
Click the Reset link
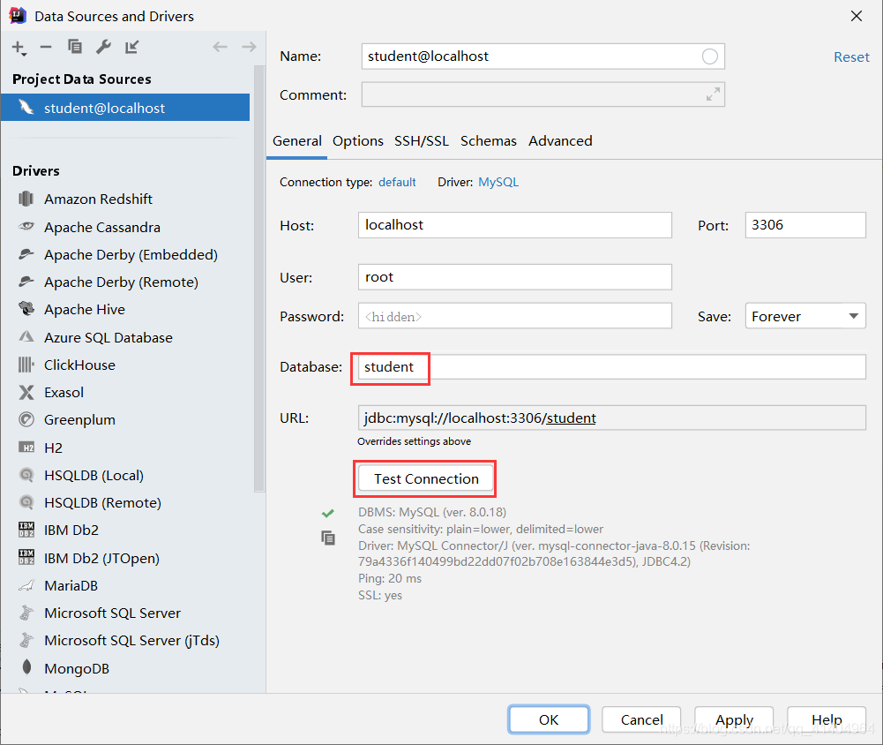(851, 56)
